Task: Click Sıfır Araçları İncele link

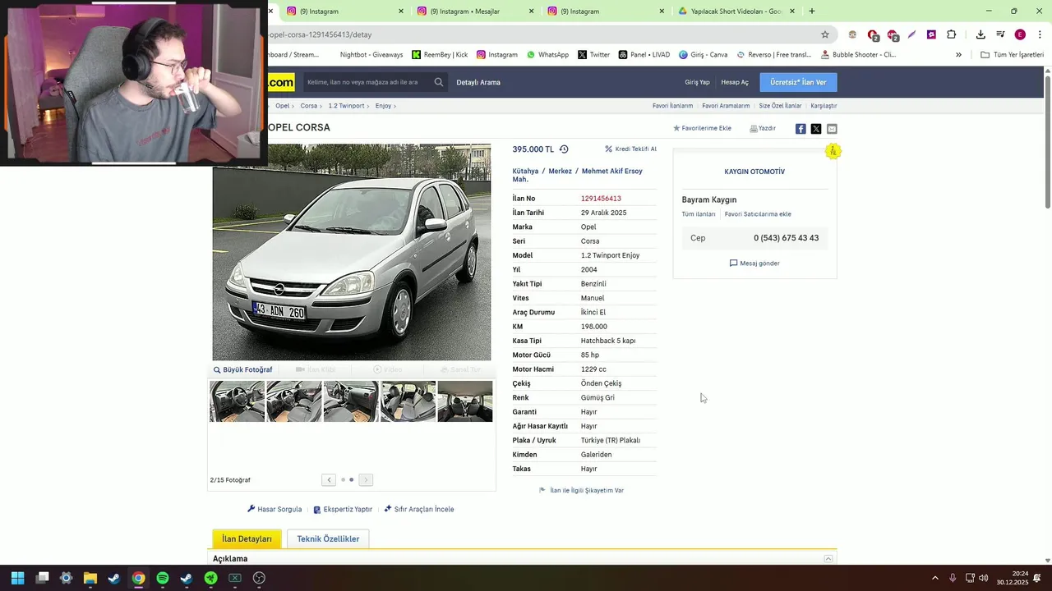Action: tap(419, 510)
